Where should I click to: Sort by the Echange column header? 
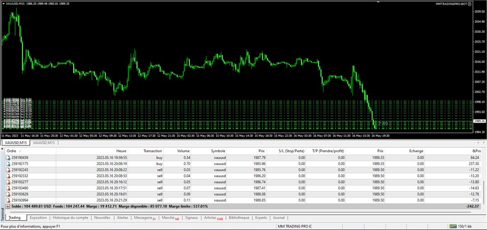[405, 151]
